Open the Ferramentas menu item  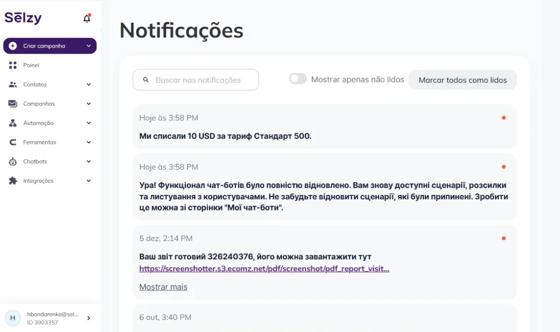pos(40,142)
